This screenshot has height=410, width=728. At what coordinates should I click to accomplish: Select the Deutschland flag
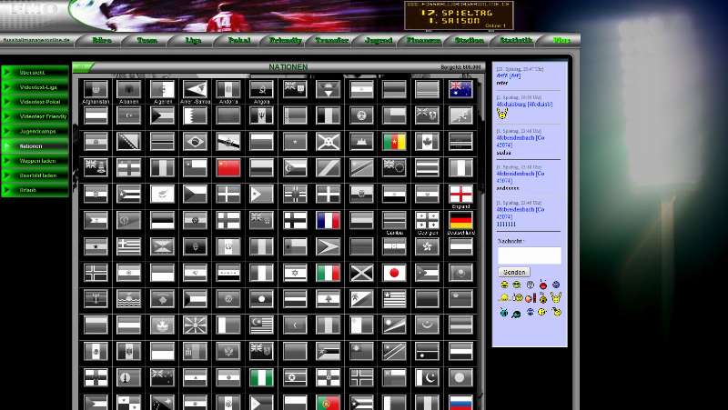point(460,221)
